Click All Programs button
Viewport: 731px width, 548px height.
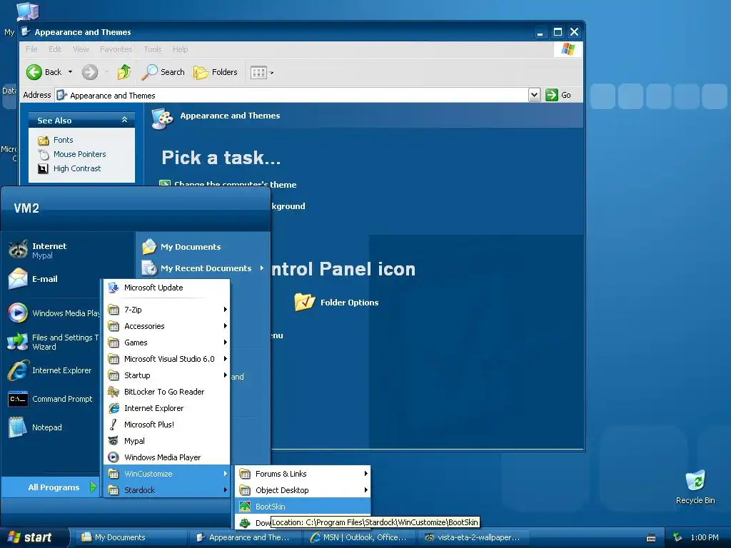click(51, 487)
